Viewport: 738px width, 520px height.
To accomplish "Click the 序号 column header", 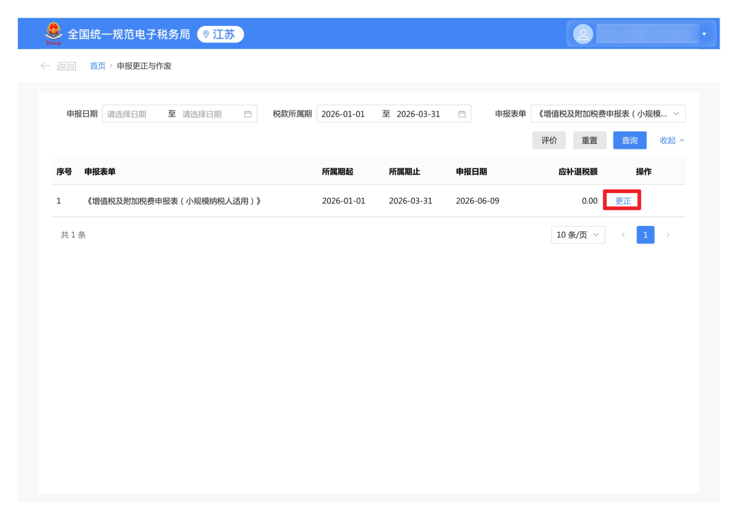I will (64, 171).
